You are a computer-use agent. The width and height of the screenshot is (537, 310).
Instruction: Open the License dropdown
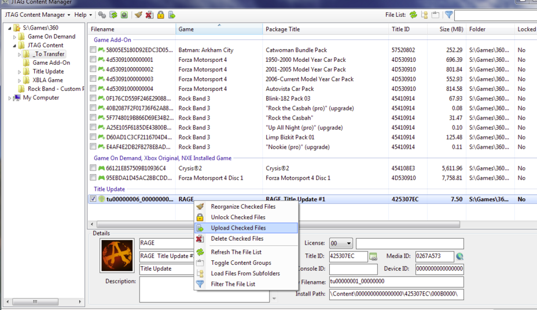click(x=341, y=243)
